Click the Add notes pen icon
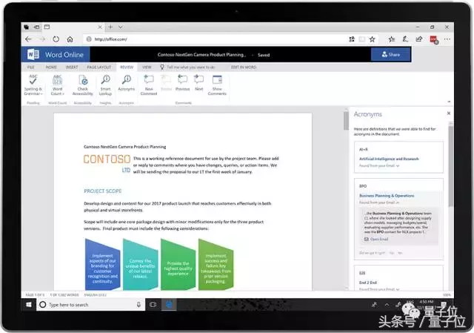The image size is (474, 333). click(405, 39)
